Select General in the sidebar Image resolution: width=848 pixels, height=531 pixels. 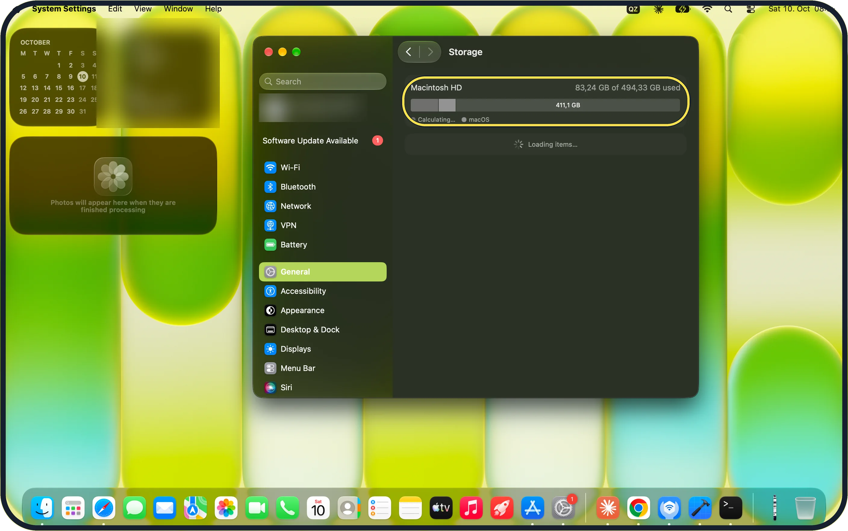point(323,272)
